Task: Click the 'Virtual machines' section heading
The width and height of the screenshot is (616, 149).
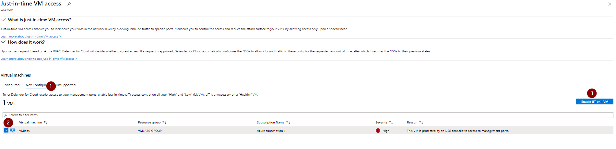Action: pos(16,75)
